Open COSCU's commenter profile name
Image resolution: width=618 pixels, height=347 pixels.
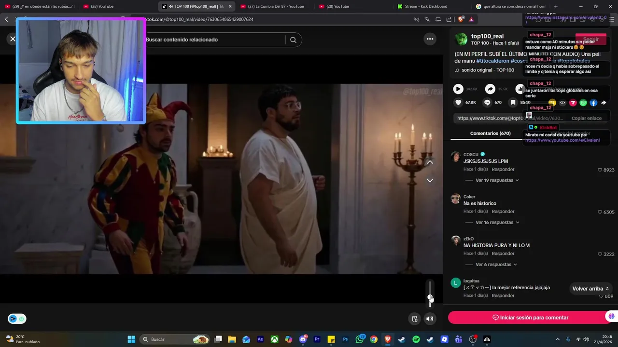tap(471, 155)
